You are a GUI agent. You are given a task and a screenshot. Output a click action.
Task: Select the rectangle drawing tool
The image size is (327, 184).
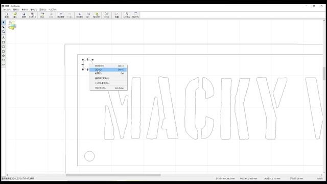click(4, 42)
